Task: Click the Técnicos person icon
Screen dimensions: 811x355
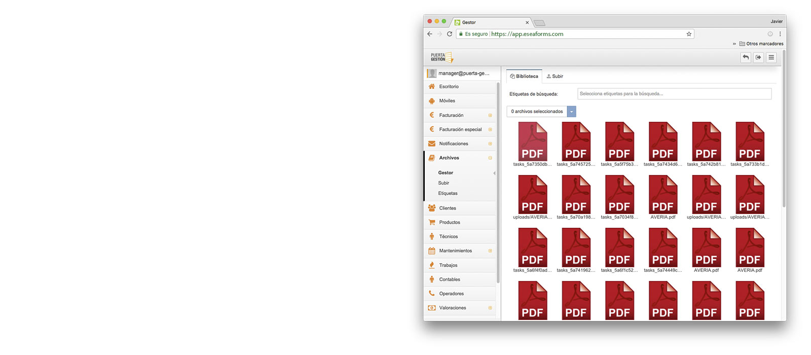Action: (x=432, y=236)
